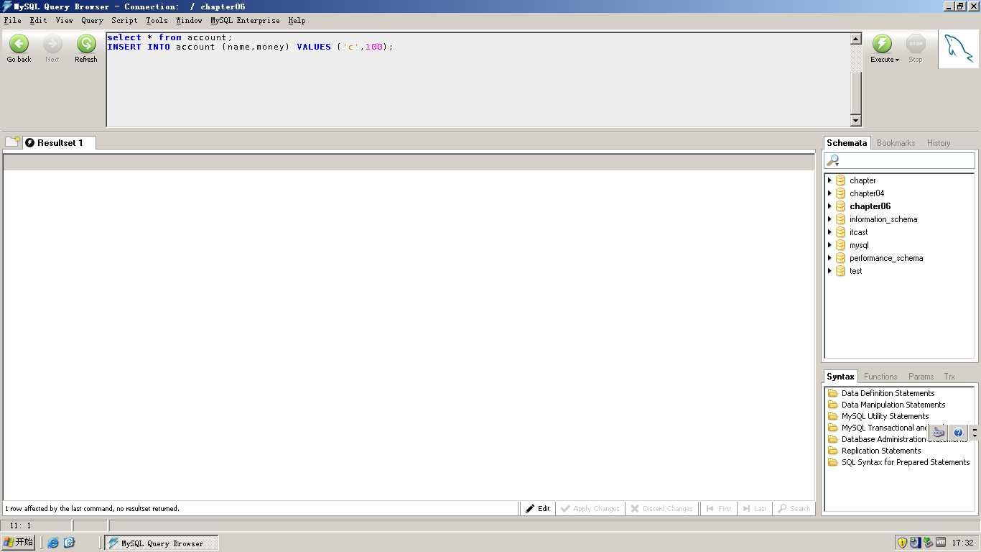Click the itcast database icon
The height and width of the screenshot is (552, 981).
click(x=840, y=232)
